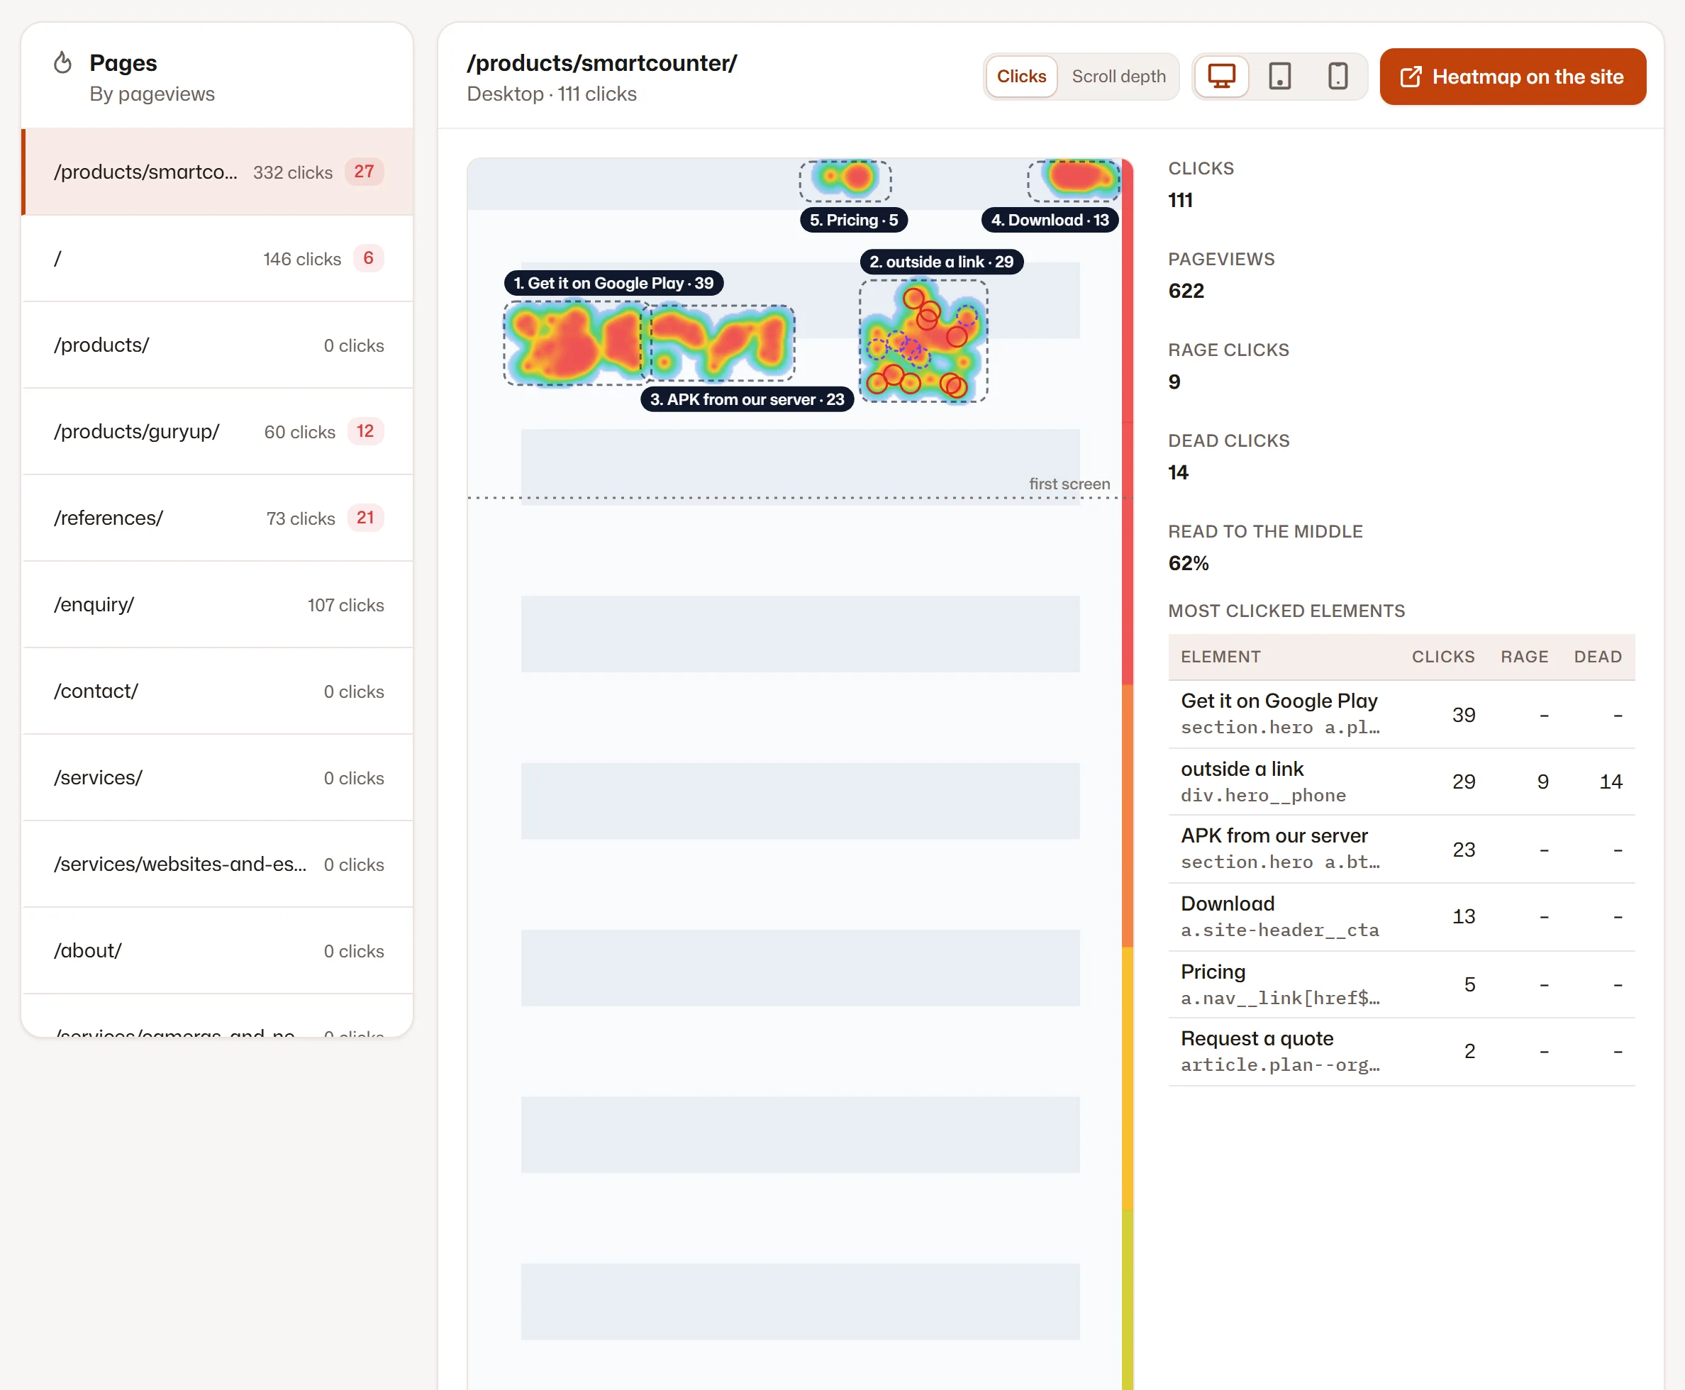This screenshot has height=1390, width=1685.
Task: Select the 'Request a quote' table row
Action: coord(1401,1051)
